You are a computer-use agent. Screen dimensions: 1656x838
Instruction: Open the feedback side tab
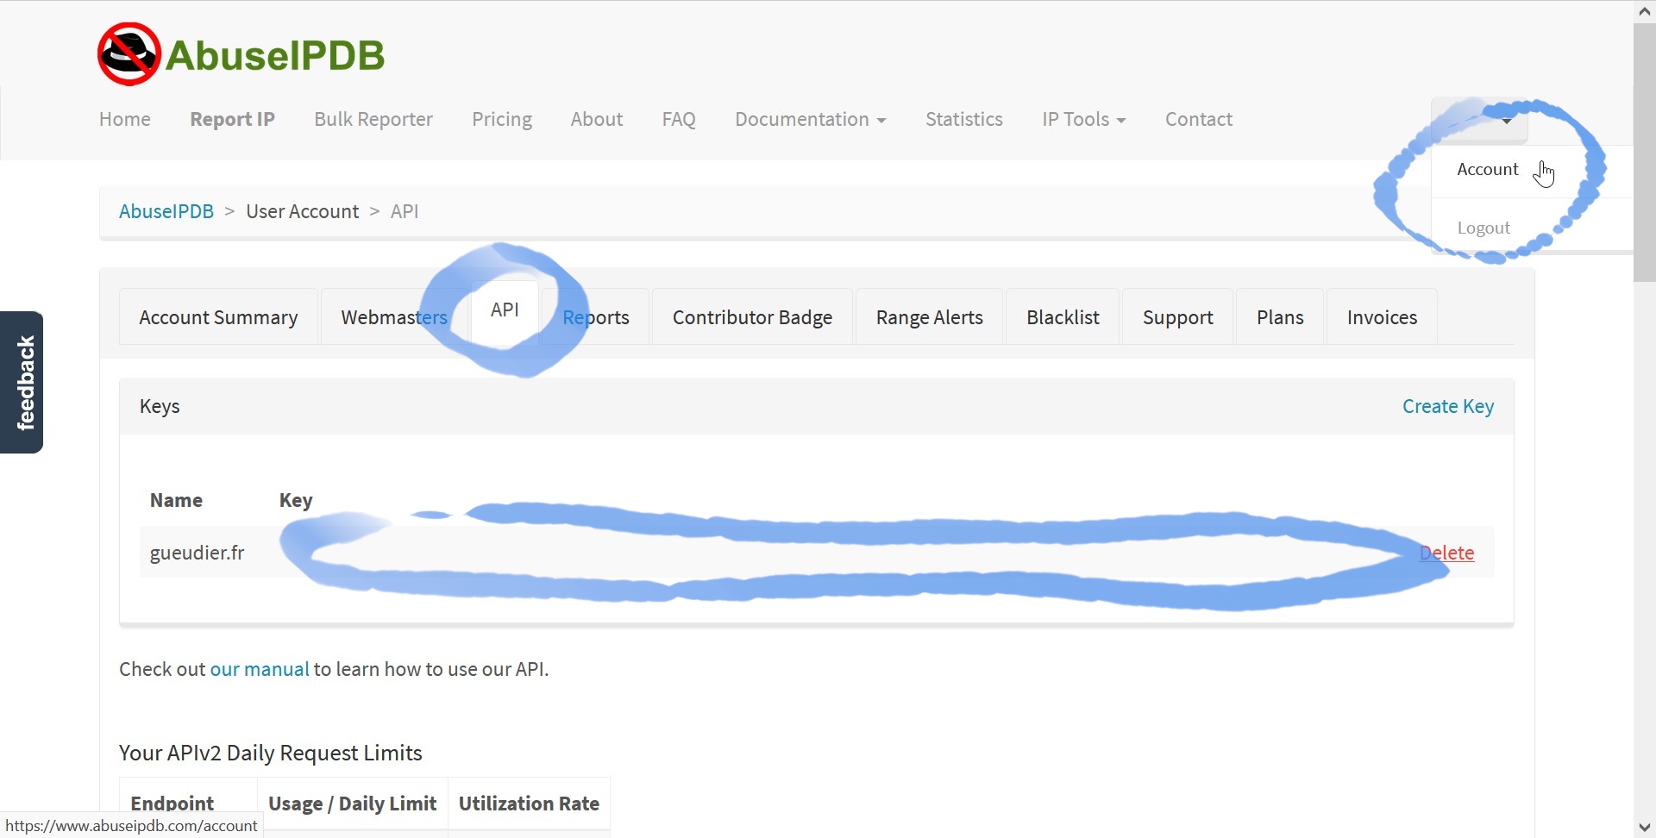[x=22, y=382]
